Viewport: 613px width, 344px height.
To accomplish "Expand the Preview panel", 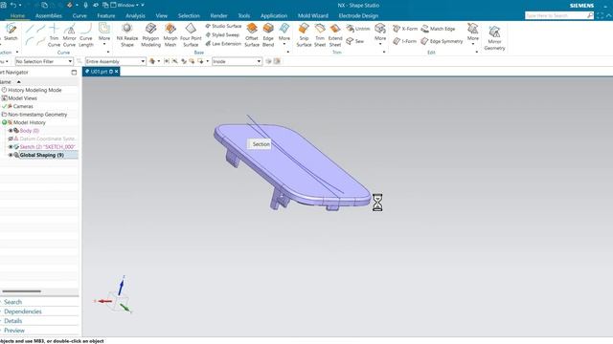I will (14, 331).
